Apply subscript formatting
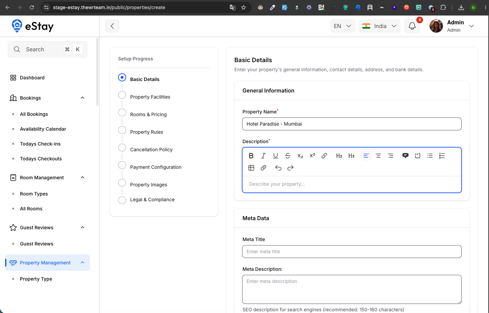This screenshot has height=313, width=489. coord(300,156)
